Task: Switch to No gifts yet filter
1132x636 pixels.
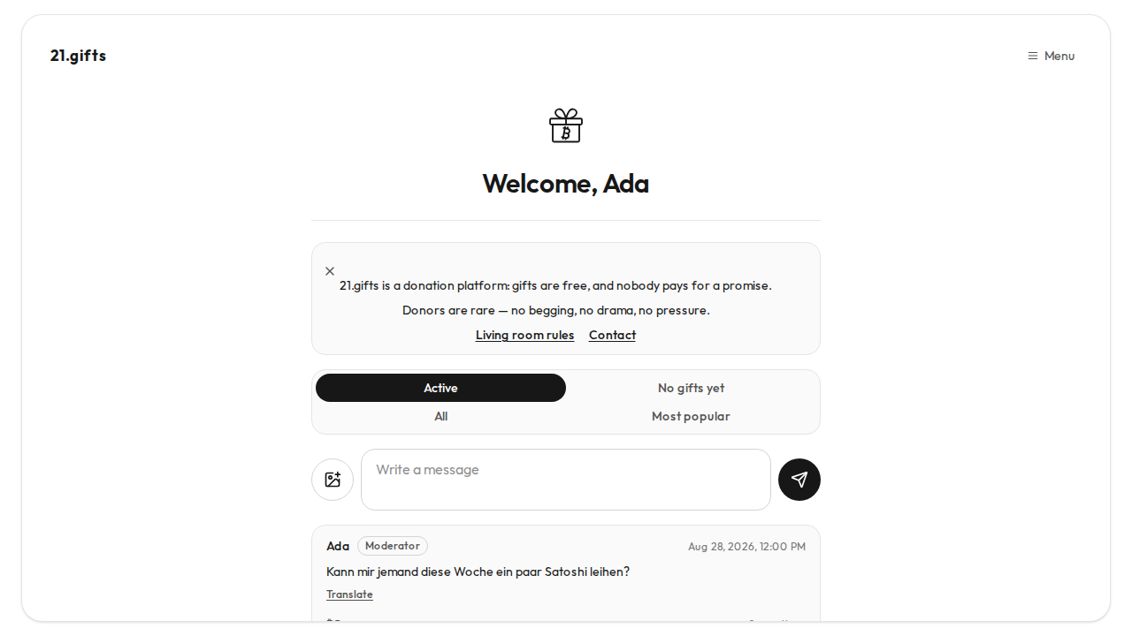Action: coord(691,388)
